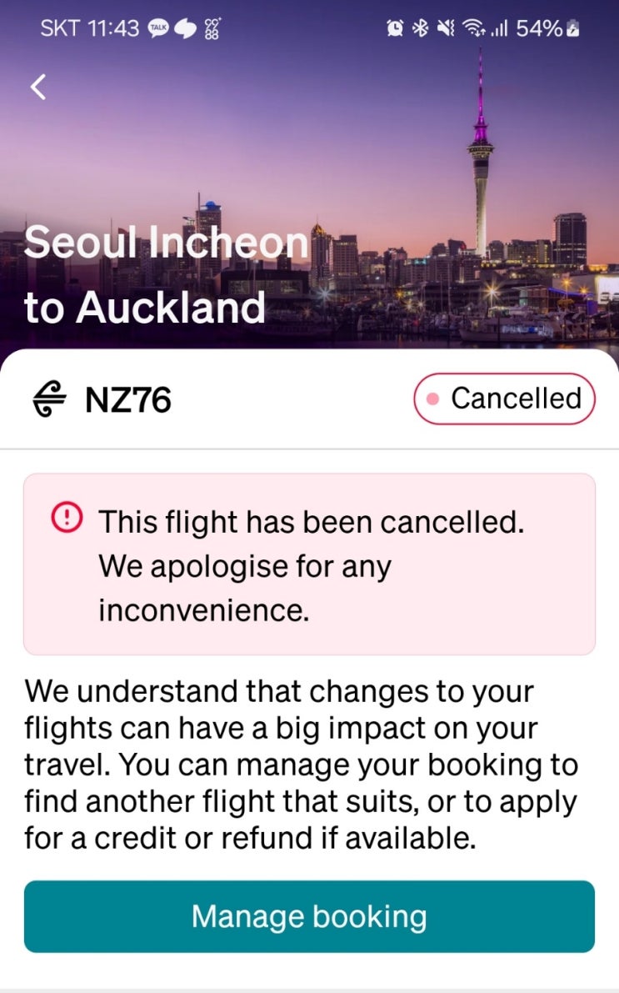Tap the Seoul Incheon to Auckland heading
Image resolution: width=619 pixels, height=993 pixels.
coord(166,275)
